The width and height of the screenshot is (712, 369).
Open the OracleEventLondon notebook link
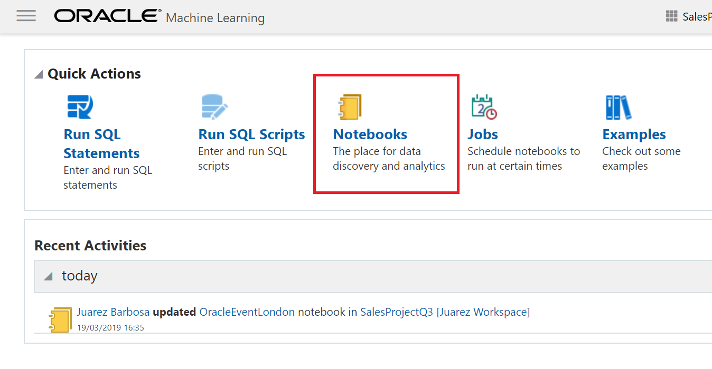[247, 312]
